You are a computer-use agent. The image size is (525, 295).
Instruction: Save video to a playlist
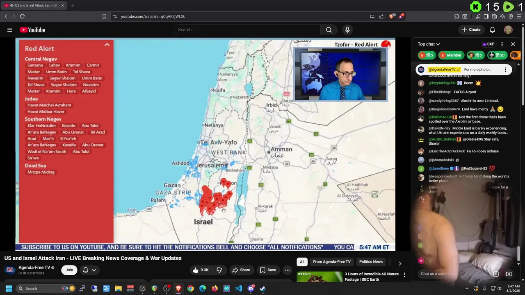coord(268,270)
